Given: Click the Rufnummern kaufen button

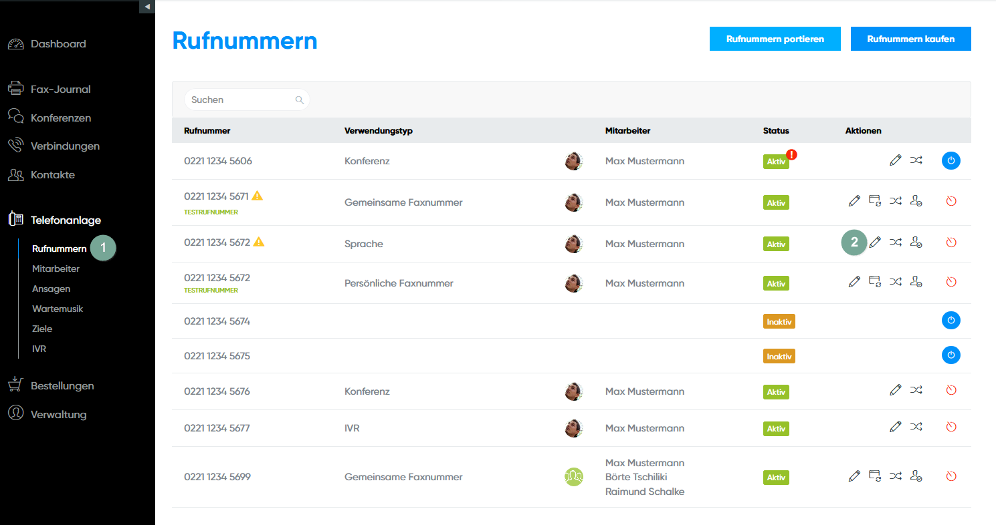Looking at the screenshot, I should click(x=910, y=39).
